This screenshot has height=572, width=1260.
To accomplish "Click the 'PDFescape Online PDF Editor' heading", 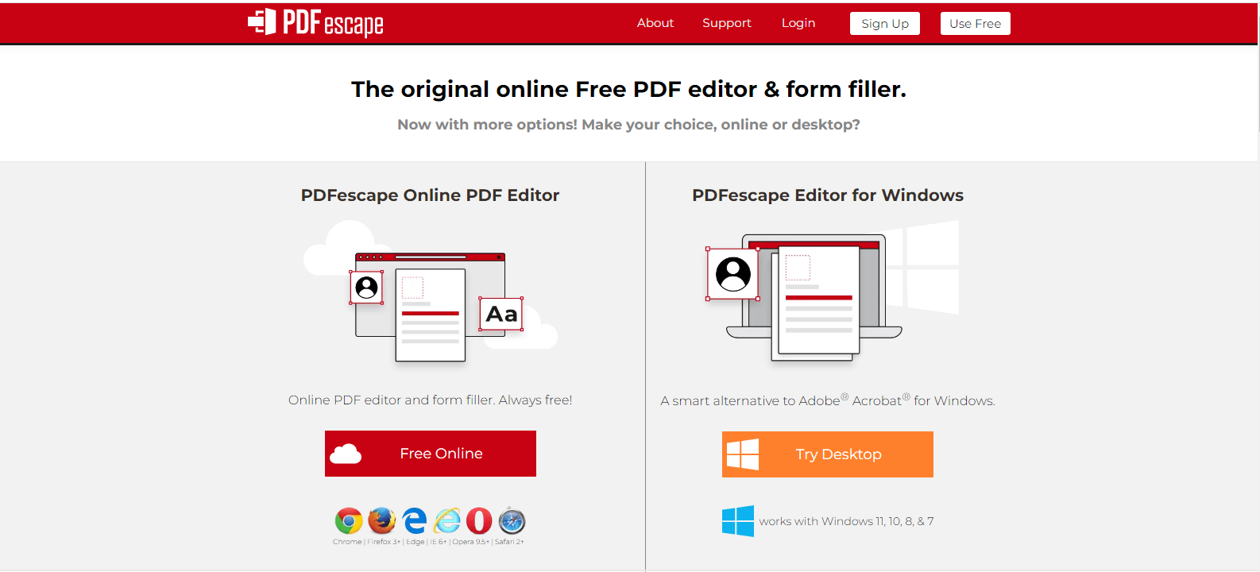I will [x=430, y=195].
